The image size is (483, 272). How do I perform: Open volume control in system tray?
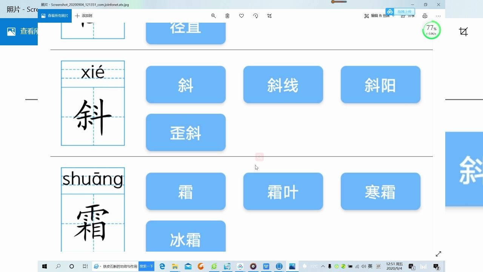(363, 266)
